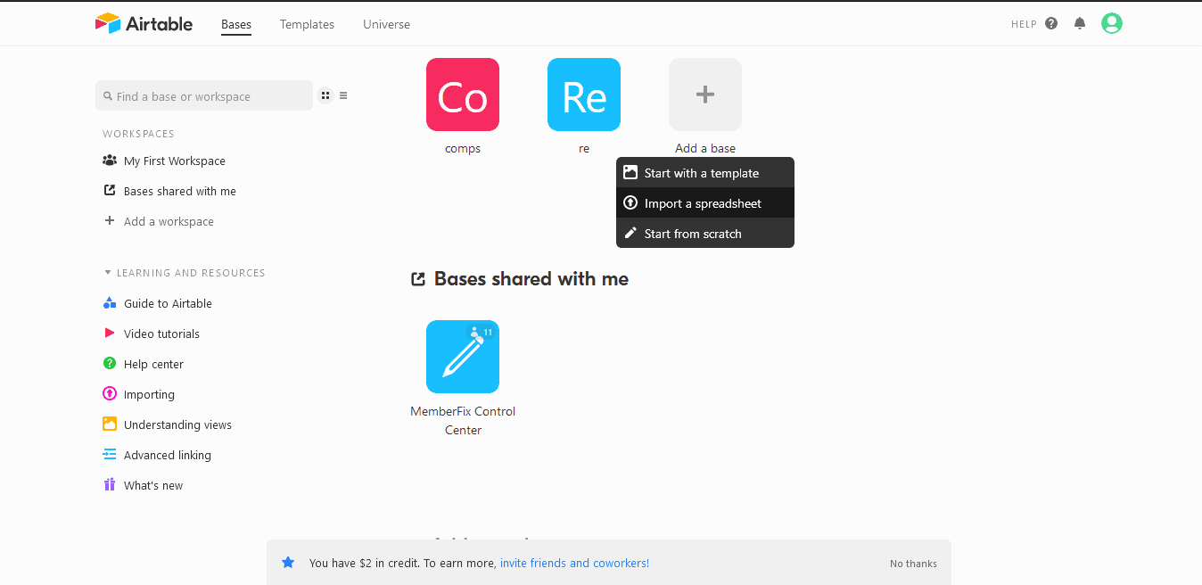Click the Airtable logo
1202x585 pixels.
coord(144,24)
